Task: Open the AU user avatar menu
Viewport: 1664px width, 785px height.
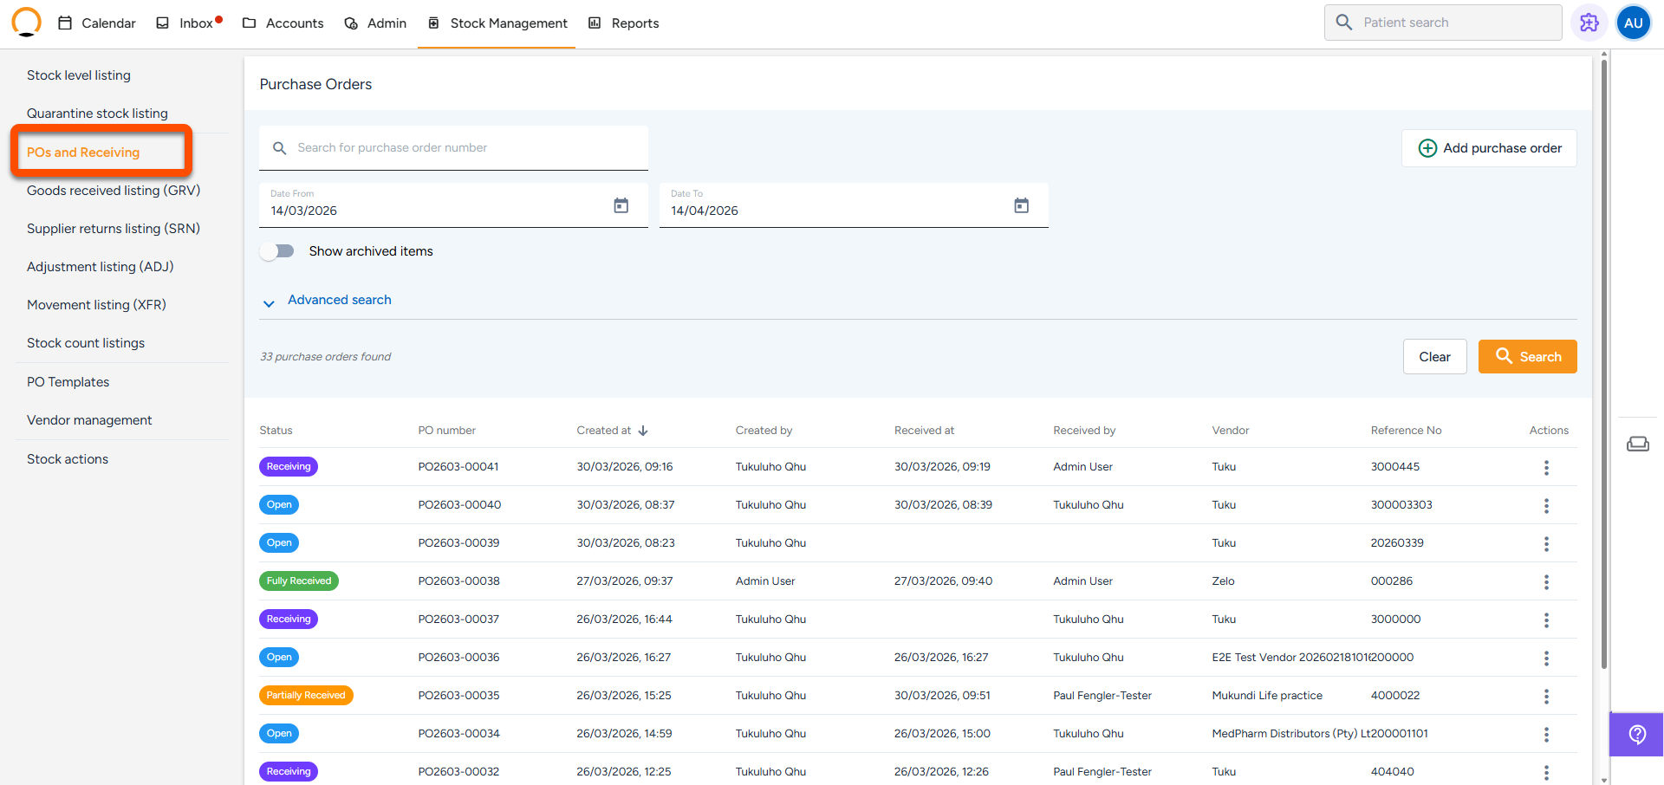Action: pos(1633,23)
